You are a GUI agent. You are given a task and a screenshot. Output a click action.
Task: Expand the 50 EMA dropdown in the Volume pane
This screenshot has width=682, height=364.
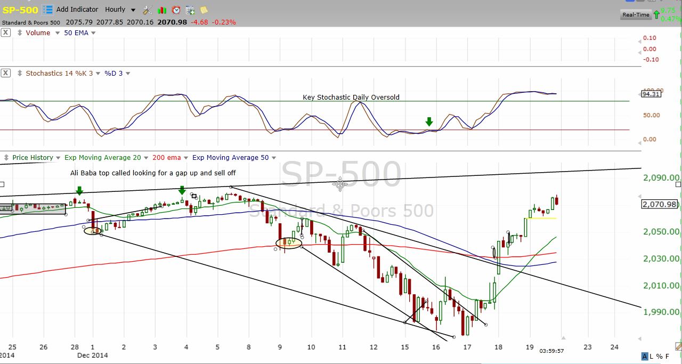[x=93, y=33]
